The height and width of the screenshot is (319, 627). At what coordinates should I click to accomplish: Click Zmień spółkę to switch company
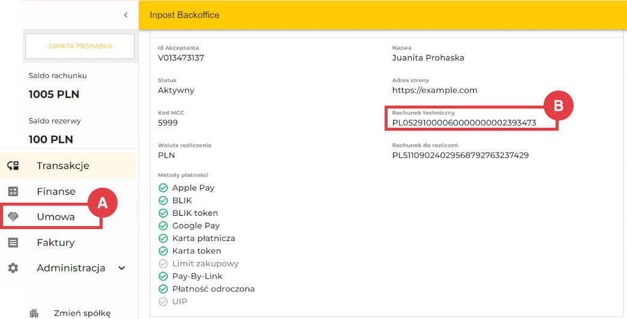(x=82, y=314)
